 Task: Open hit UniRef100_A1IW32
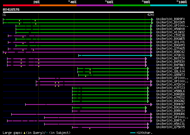[170, 32]
